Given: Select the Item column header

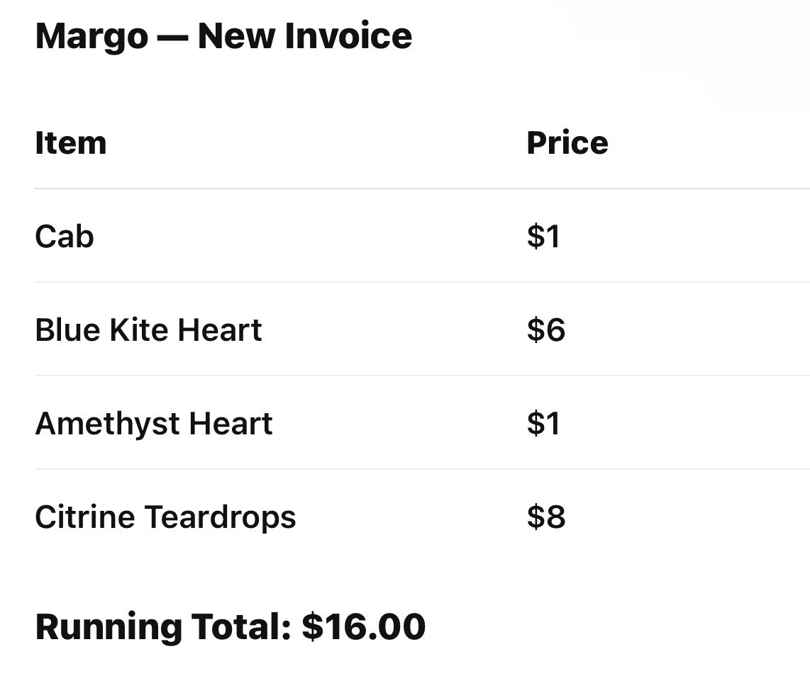Looking at the screenshot, I should pos(71,142).
